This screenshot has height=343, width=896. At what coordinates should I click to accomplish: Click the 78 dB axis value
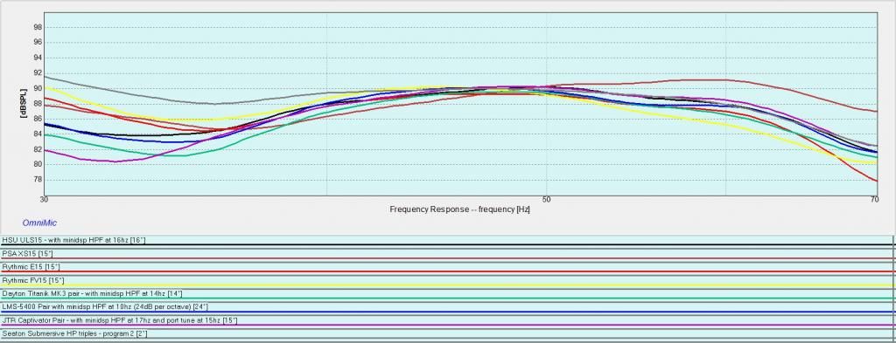38,180
